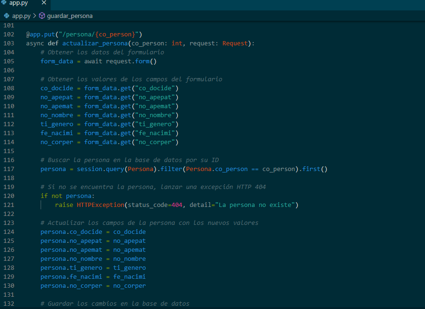Select the app.py tab label

coord(19,3)
